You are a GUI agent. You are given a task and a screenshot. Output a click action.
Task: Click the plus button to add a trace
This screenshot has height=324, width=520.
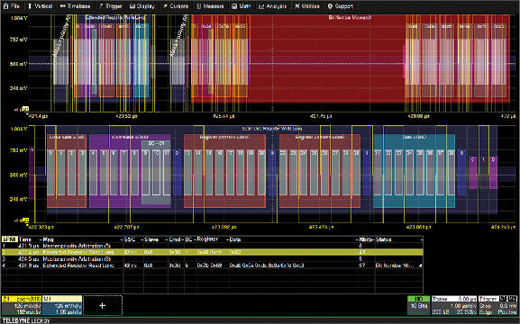103,305
